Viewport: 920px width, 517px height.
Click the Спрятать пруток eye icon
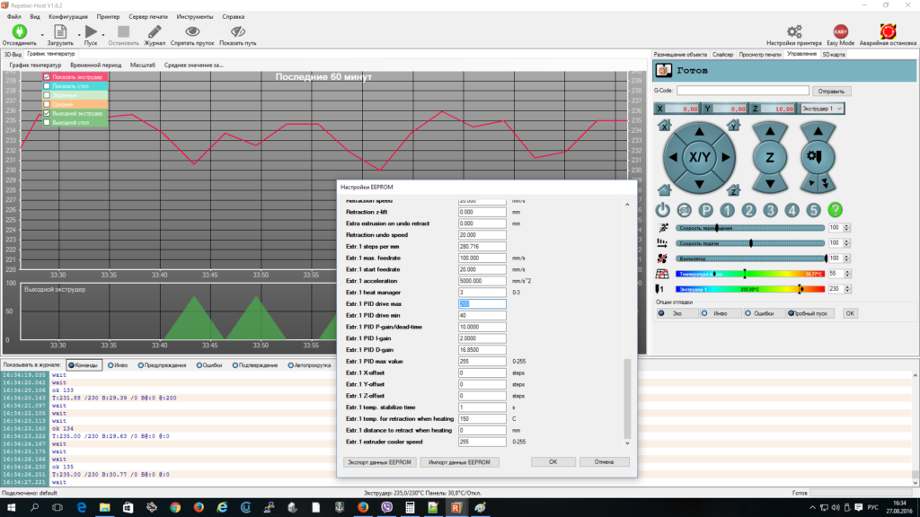coord(192,31)
